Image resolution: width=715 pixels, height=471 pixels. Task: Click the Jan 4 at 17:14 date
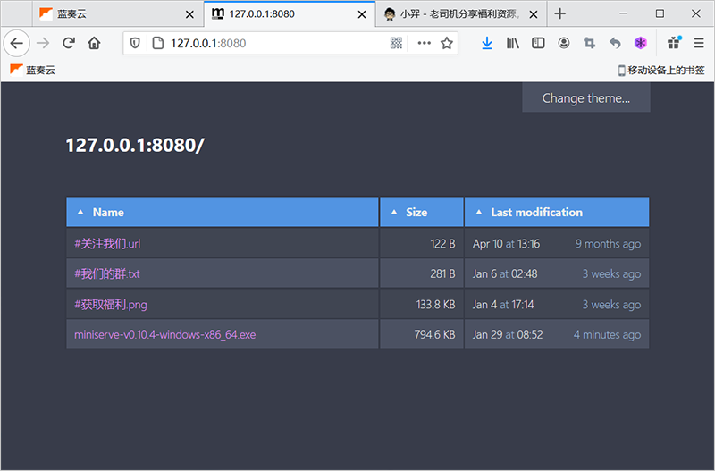(503, 304)
